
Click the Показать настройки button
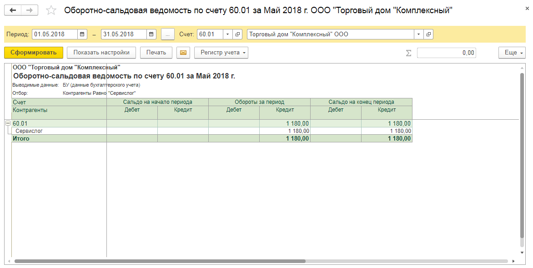point(101,53)
